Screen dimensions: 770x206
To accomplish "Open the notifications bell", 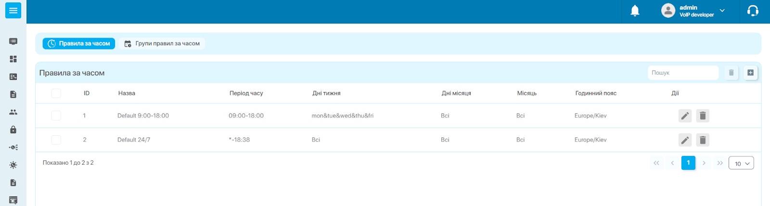I will (635, 11).
